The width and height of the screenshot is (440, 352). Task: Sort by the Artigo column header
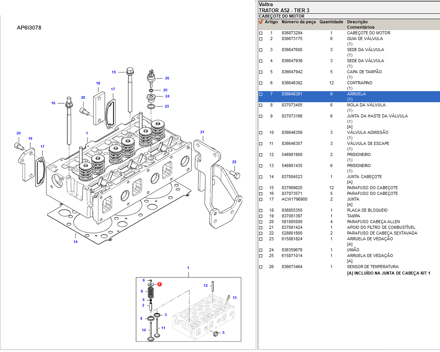click(x=271, y=22)
